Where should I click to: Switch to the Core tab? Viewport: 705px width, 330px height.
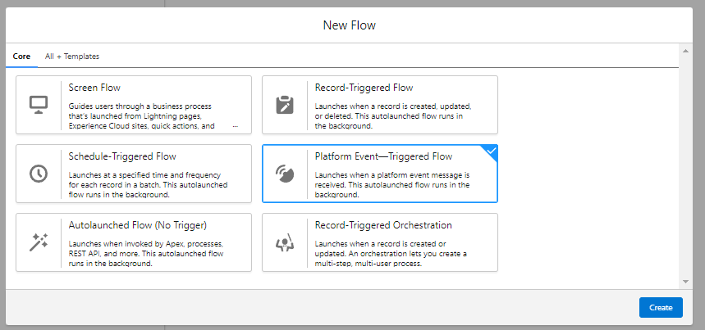click(21, 57)
